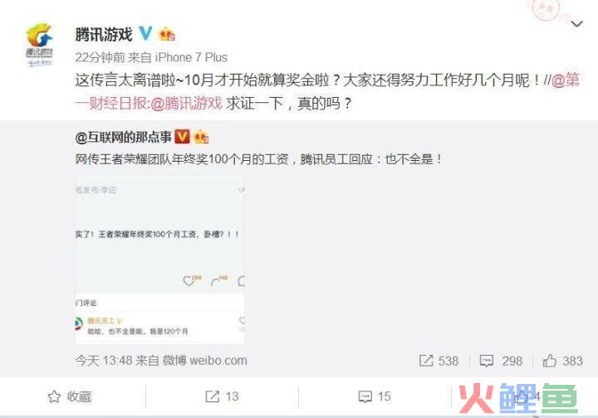Repost original post with 538 shares

(439, 361)
